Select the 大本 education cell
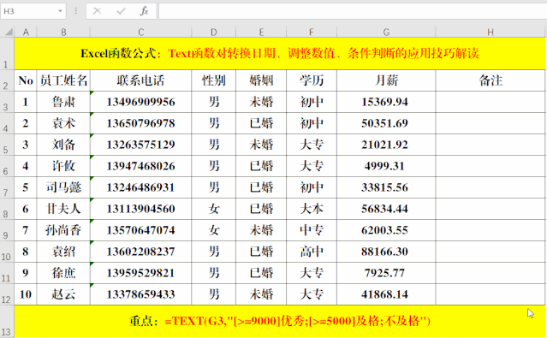 click(x=312, y=209)
